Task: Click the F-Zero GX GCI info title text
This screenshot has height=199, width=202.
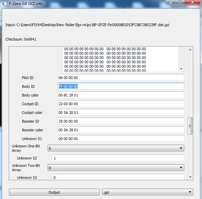Action: point(26,4)
